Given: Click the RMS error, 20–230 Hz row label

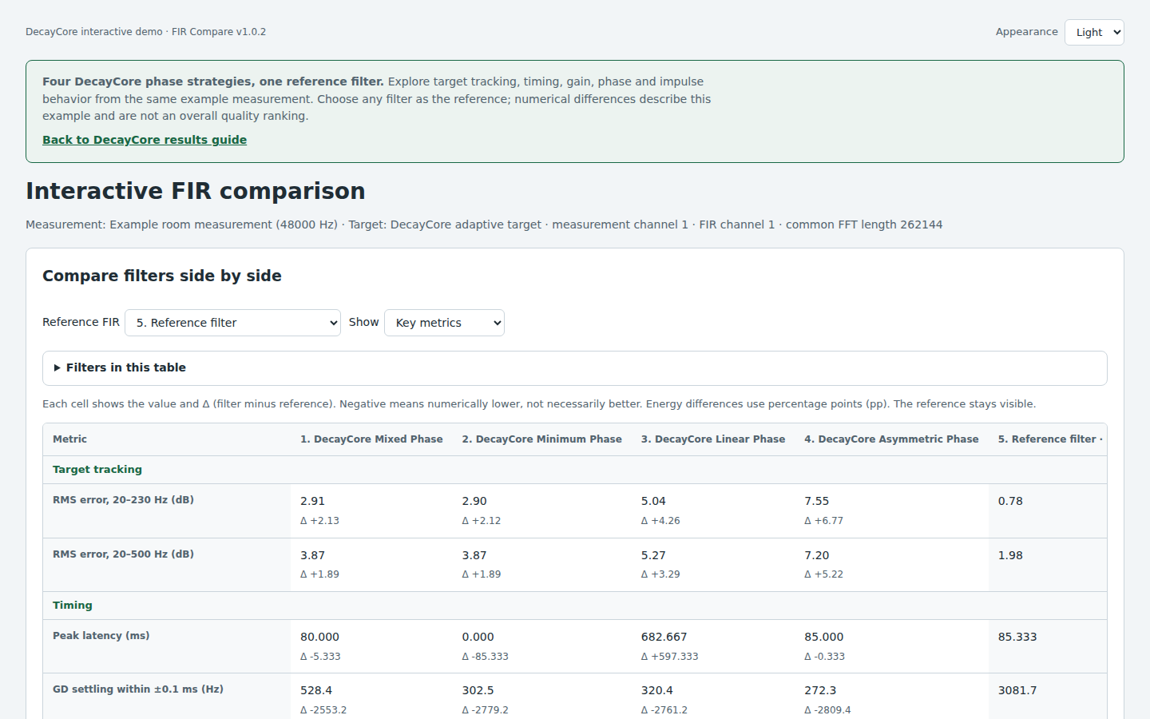Looking at the screenshot, I should (x=123, y=500).
